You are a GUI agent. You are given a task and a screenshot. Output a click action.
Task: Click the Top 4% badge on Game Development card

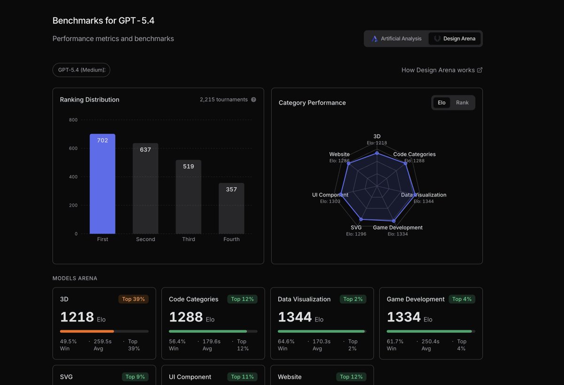pyautogui.click(x=462, y=299)
